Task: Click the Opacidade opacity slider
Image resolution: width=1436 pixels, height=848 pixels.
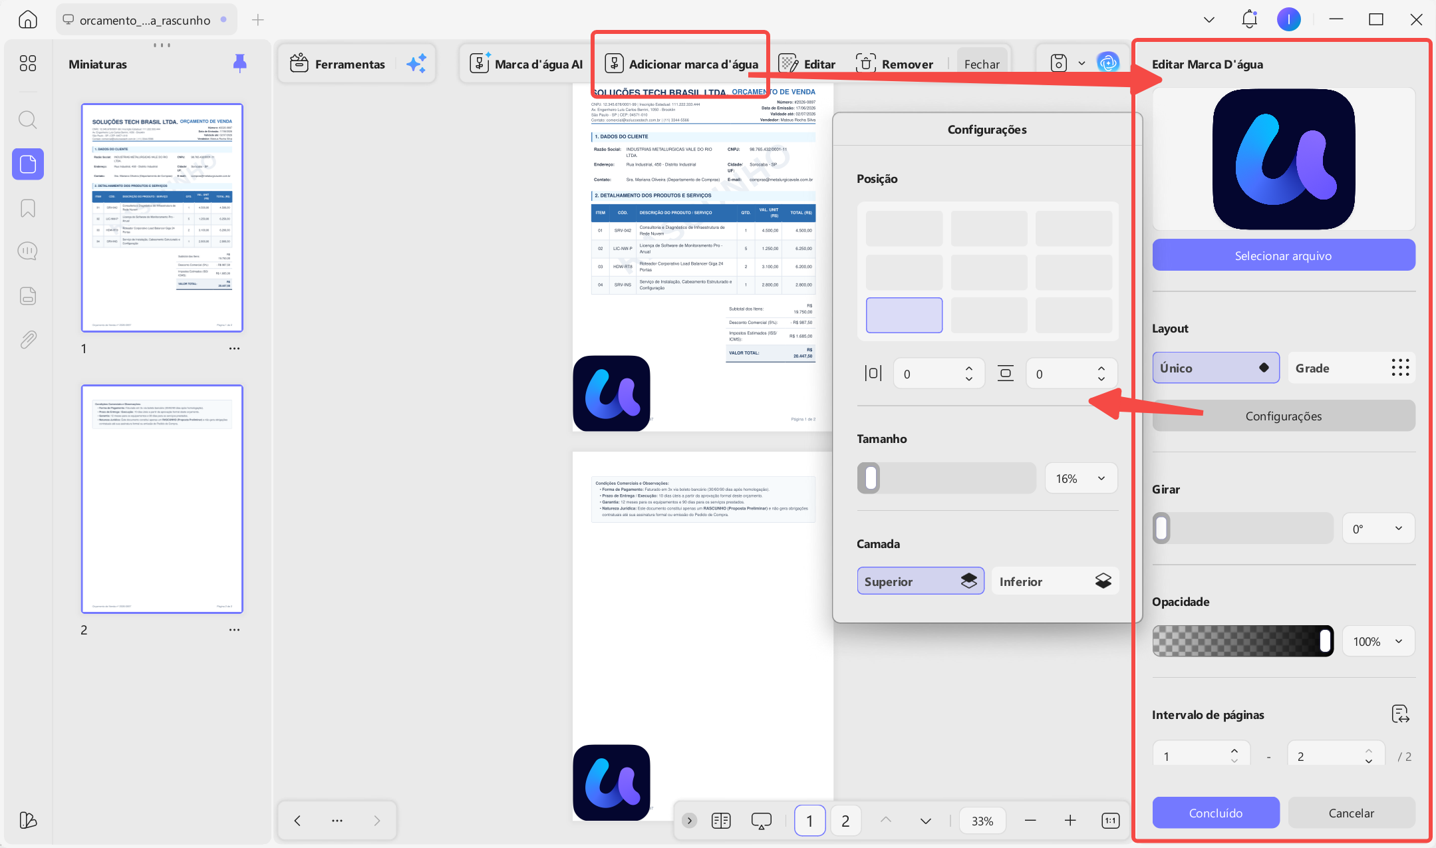Action: [1242, 641]
